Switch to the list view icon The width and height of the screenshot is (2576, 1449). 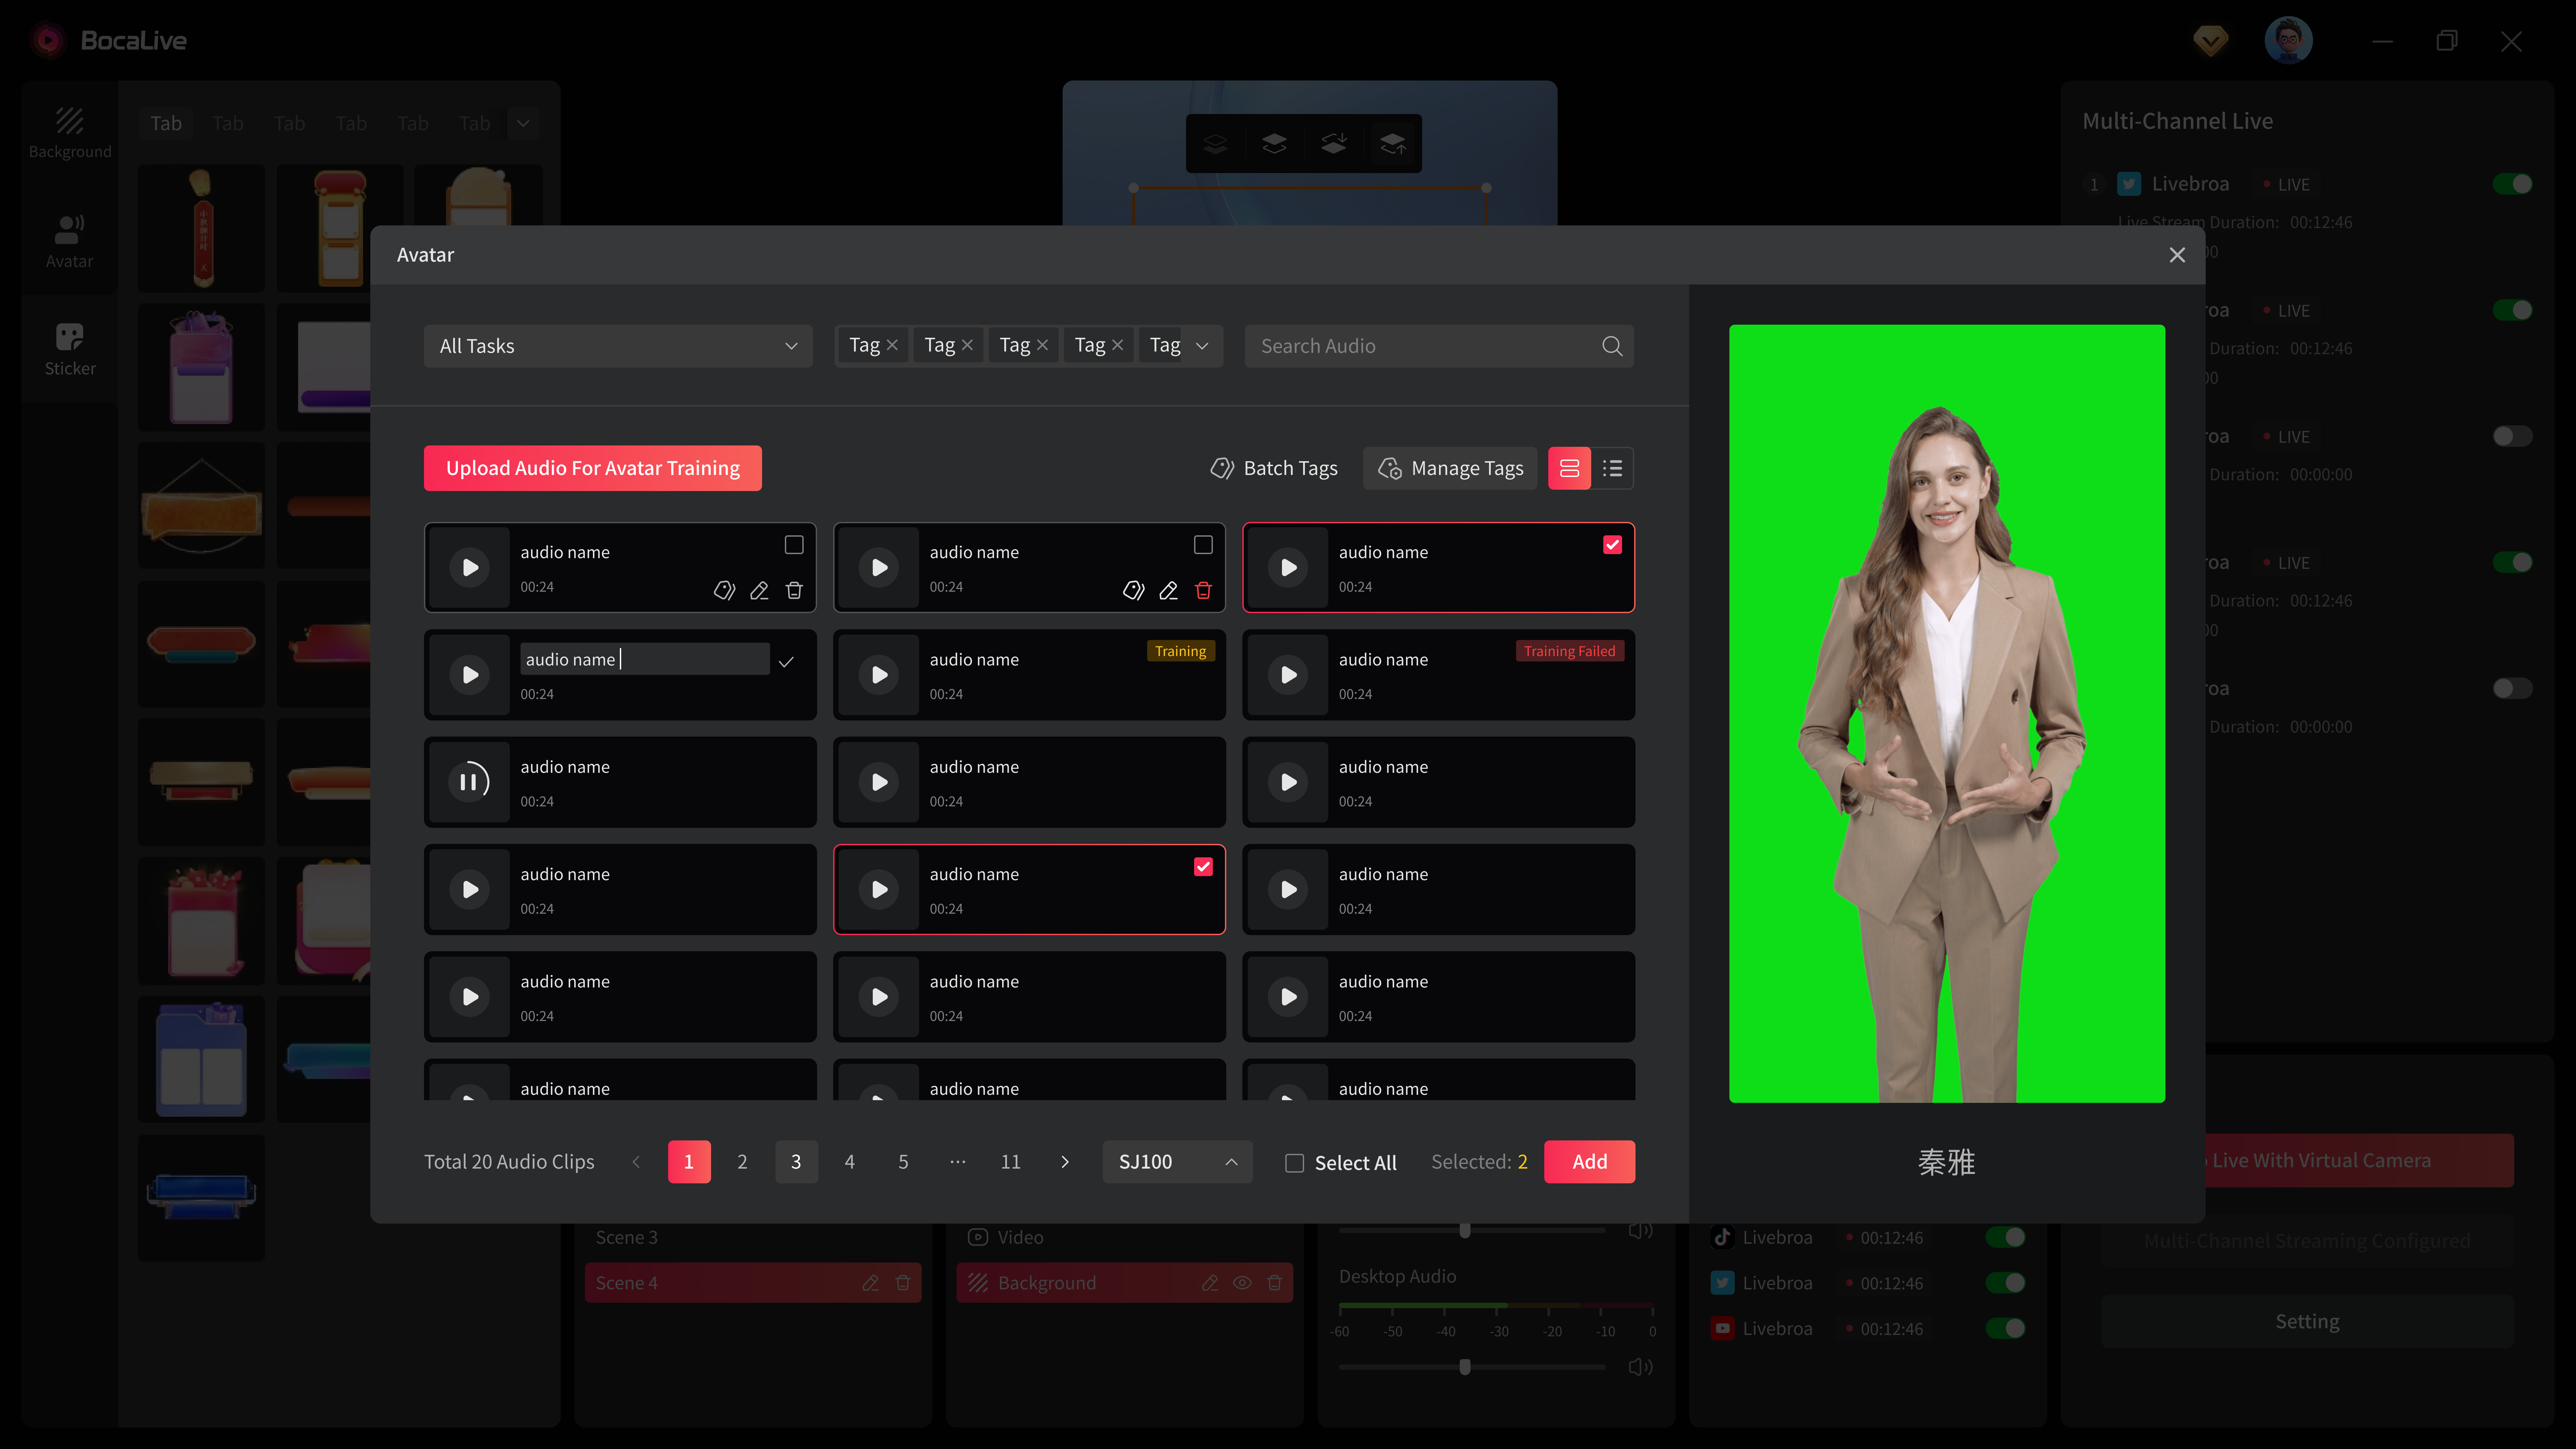pyautogui.click(x=1612, y=468)
